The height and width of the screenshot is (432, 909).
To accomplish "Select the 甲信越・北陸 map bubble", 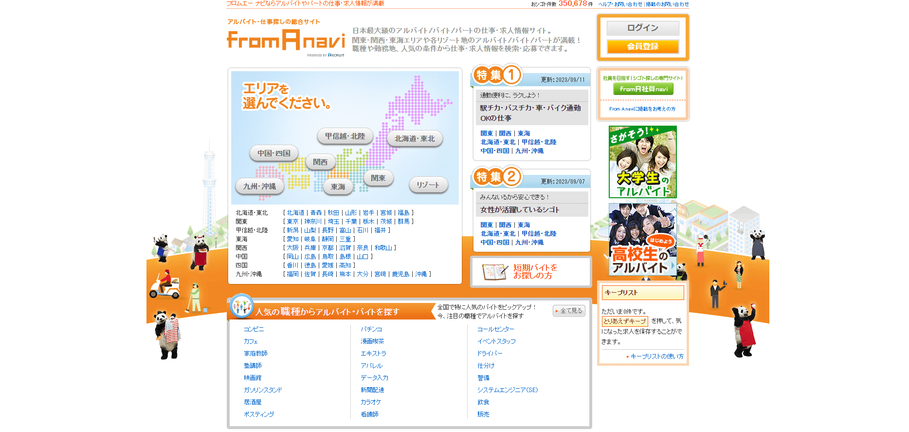I will pyautogui.click(x=345, y=136).
